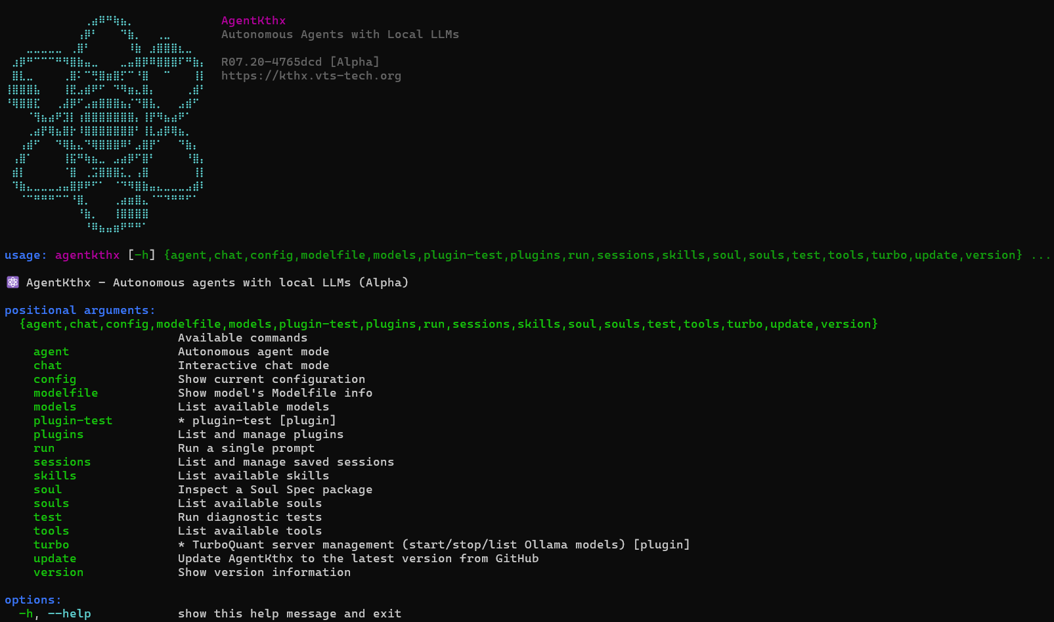Click the version string R07.20-4765dcd [Alpha]
This screenshot has width=1054, height=622.
click(x=300, y=62)
